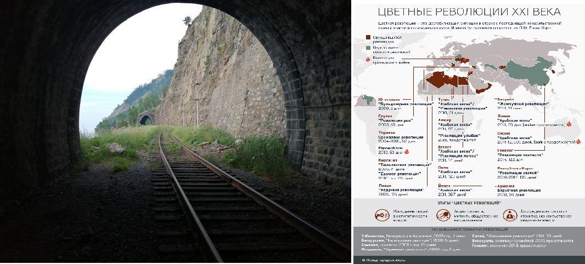Viewport: 585px width, 264px height.
Task: Click the dark red legend color square
Action: 368,38
